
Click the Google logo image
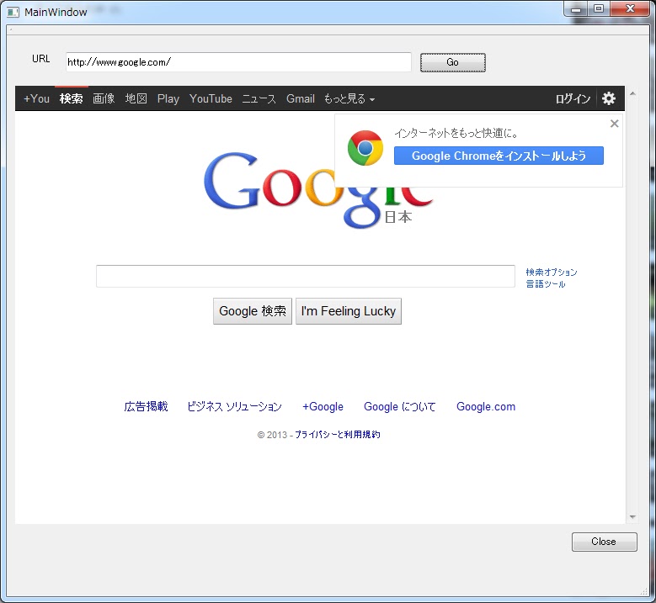click(x=318, y=190)
